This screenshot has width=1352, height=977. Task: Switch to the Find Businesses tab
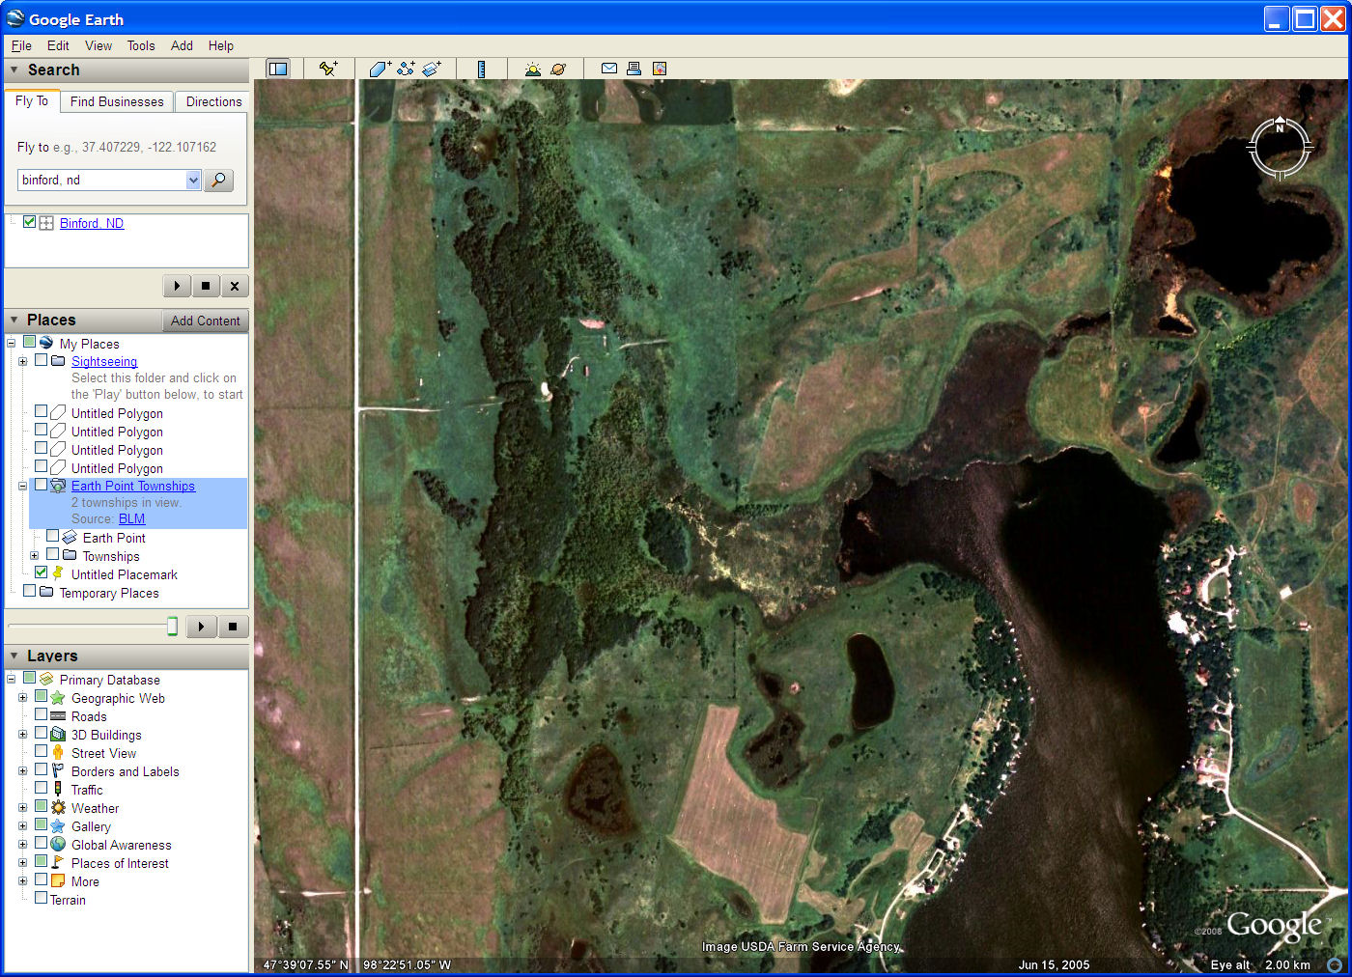point(117,101)
